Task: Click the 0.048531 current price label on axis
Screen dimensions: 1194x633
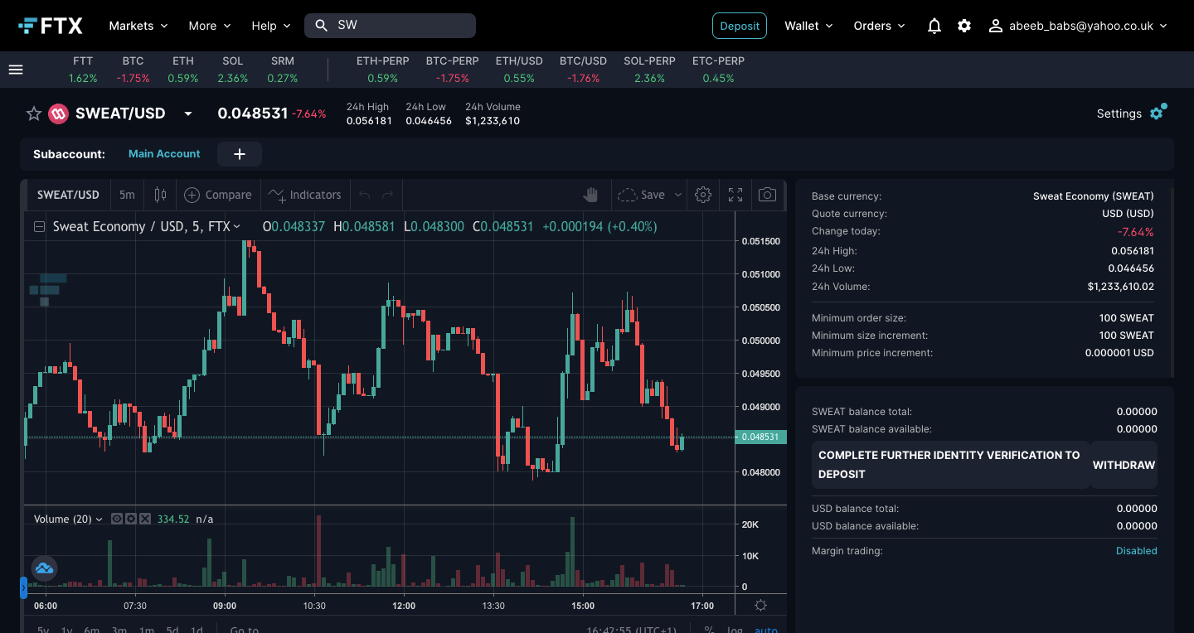Action: pyautogui.click(x=760, y=437)
